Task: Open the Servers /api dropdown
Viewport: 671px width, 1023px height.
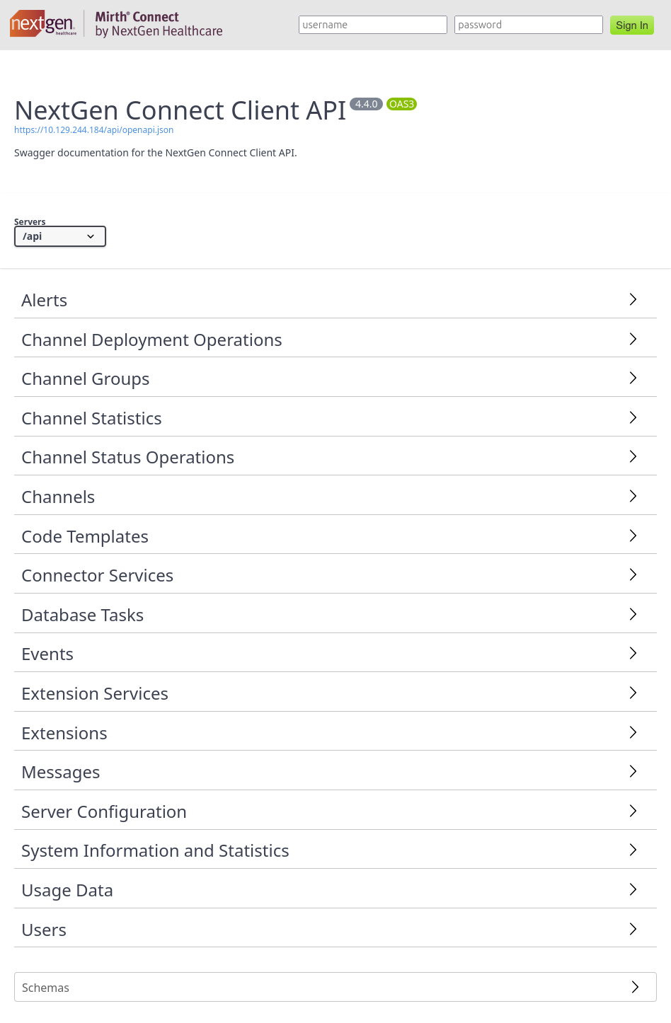Action: pos(60,236)
